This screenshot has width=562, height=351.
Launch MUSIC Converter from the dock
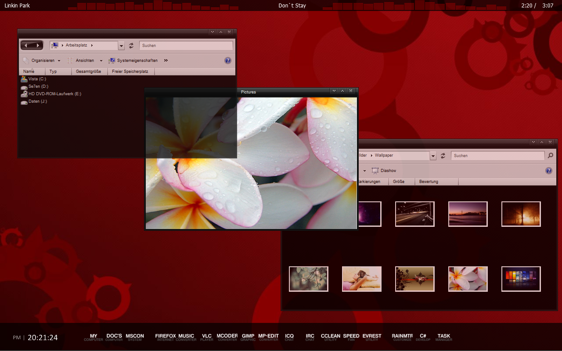point(186,337)
